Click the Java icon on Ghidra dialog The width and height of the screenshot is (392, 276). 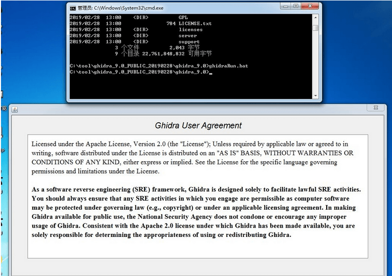pyautogui.click(x=15, y=109)
